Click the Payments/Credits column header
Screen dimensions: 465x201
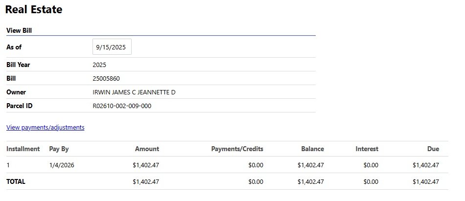(237, 149)
